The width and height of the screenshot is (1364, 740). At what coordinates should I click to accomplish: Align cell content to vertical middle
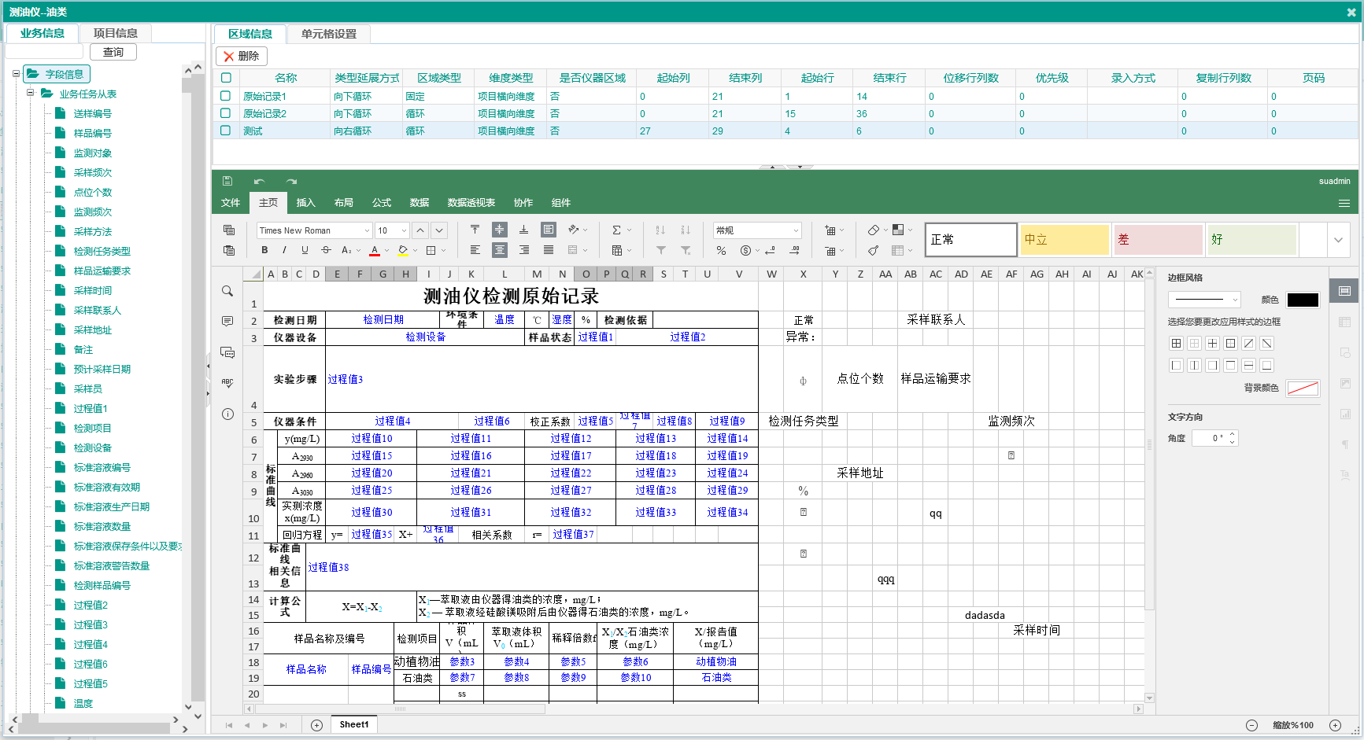500,230
